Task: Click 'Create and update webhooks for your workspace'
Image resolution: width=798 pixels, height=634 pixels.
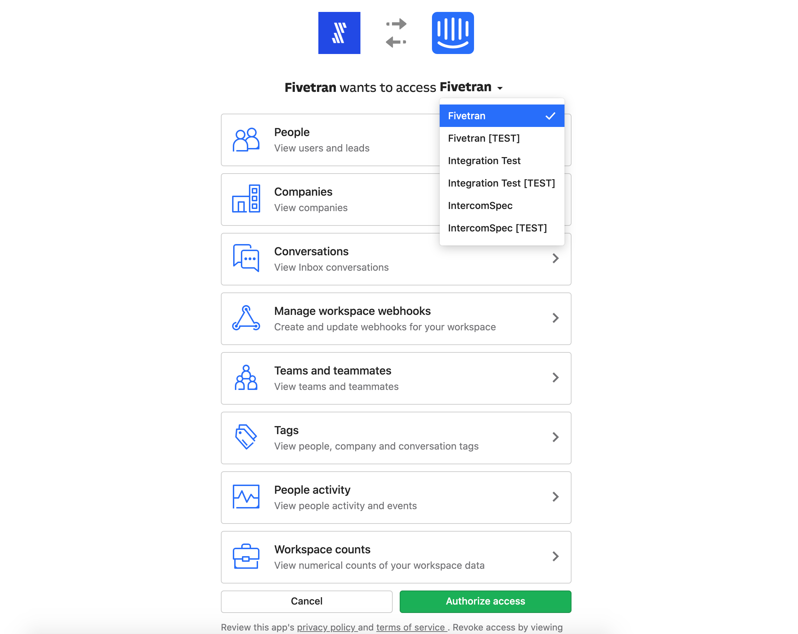Action: (385, 327)
